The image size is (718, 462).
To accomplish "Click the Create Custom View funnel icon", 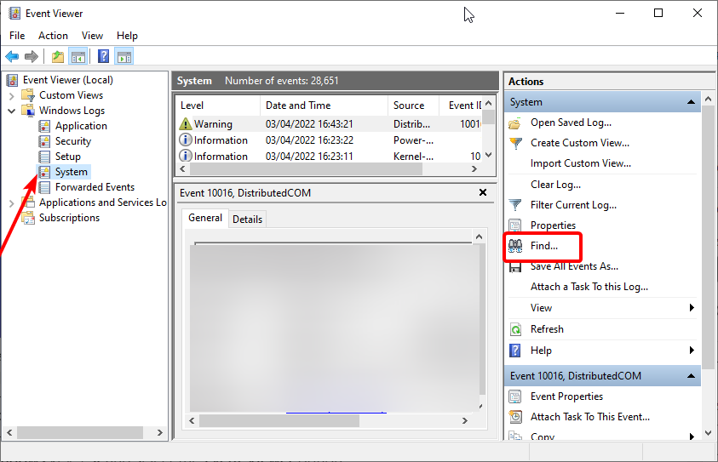I will pyautogui.click(x=515, y=143).
